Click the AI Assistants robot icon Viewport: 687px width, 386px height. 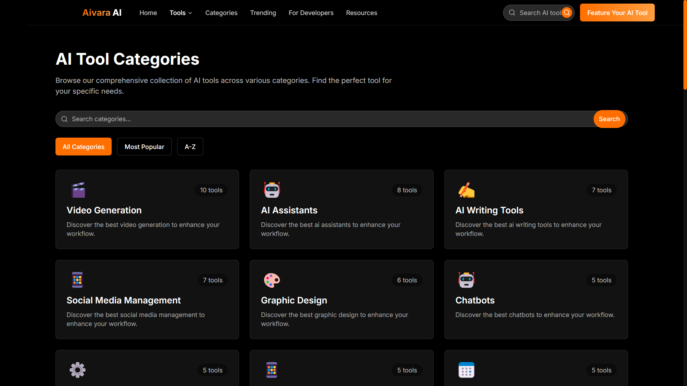pyautogui.click(x=272, y=190)
